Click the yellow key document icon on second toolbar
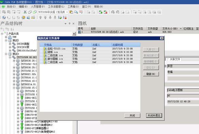The image size is (199, 134). (23, 17)
